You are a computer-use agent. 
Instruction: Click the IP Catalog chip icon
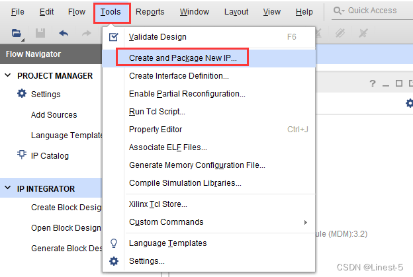[21, 156]
